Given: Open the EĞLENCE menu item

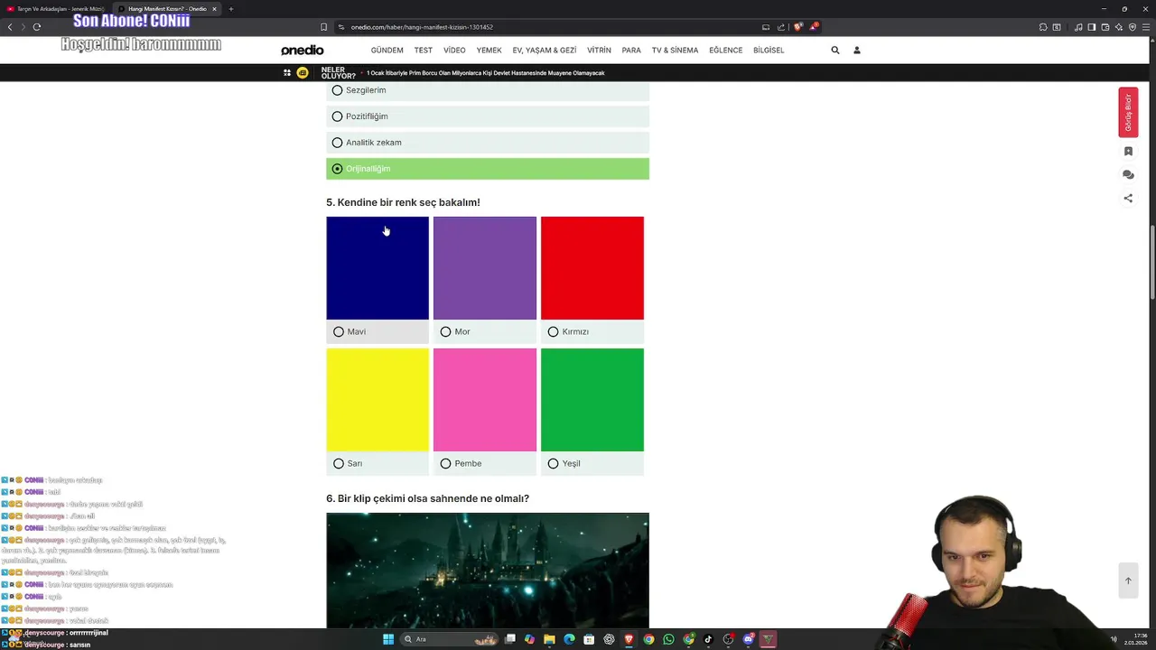Looking at the screenshot, I should [726, 51].
